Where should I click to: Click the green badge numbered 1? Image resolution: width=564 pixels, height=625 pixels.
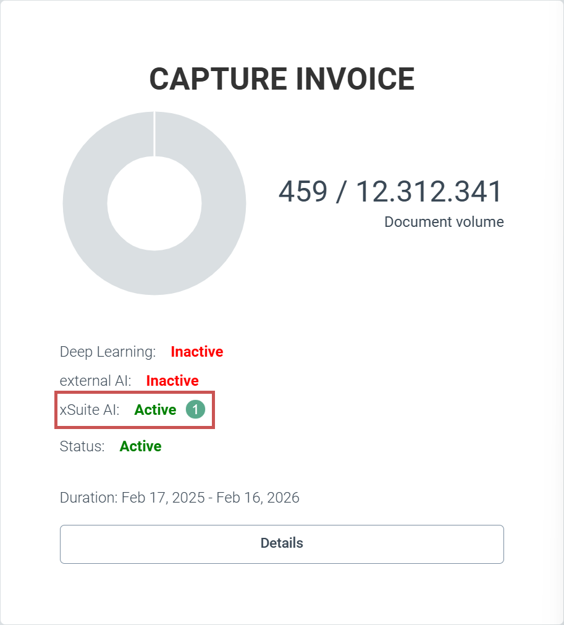pyautogui.click(x=195, y=409)
